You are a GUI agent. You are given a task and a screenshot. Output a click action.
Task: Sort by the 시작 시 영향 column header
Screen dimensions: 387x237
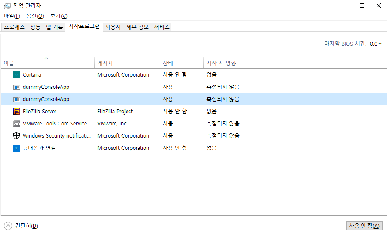225,63
